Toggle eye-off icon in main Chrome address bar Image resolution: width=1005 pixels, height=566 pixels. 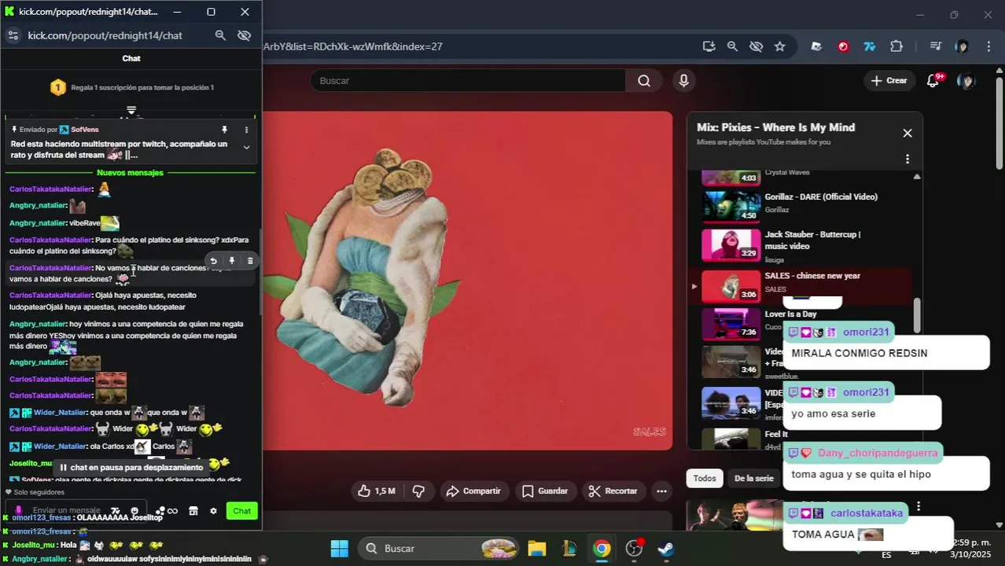tap(756, 46)
